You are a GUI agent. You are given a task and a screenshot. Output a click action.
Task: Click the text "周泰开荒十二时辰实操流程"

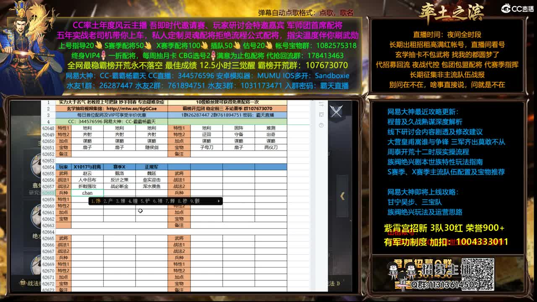pos(428,152)
